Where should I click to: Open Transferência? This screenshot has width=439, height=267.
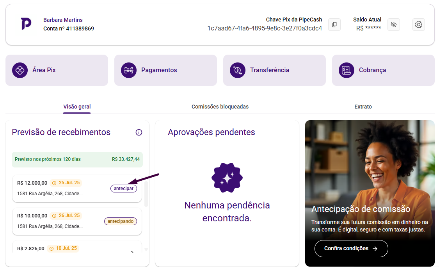(x=274, y=70)
